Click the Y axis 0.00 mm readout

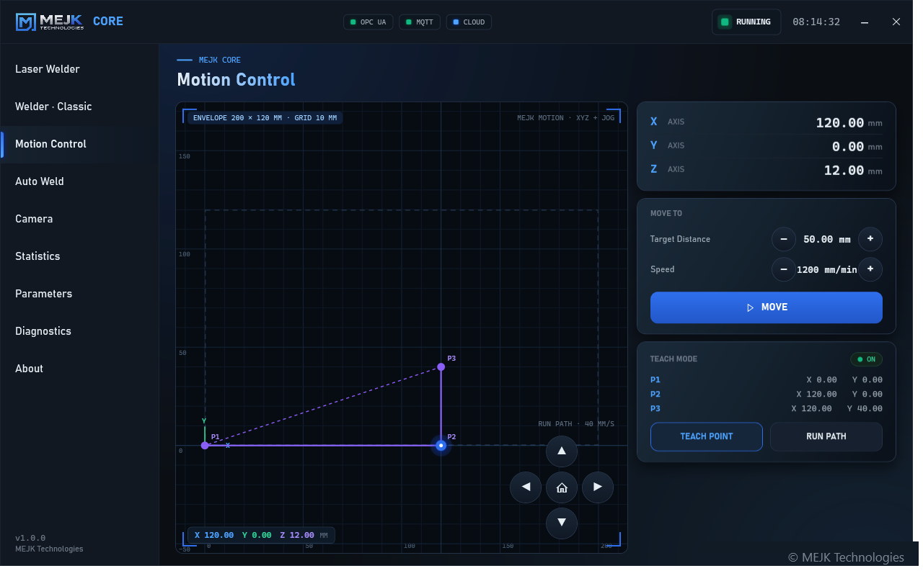click(767, 146)
